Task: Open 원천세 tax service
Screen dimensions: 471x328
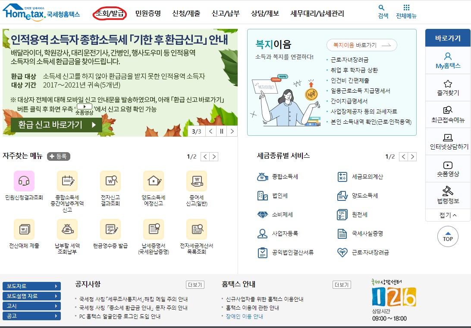Action: 352,215
